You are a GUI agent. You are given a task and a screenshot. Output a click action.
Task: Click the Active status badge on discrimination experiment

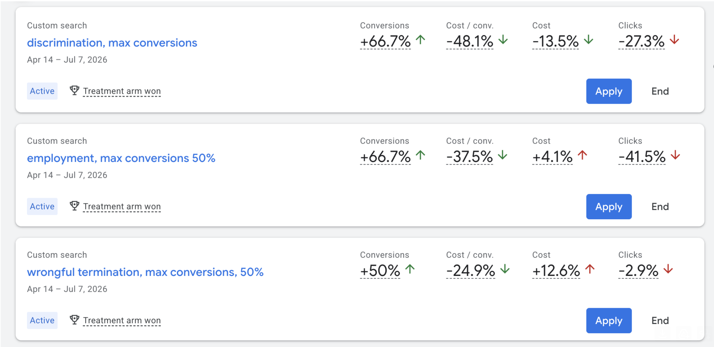pos(42,91)
